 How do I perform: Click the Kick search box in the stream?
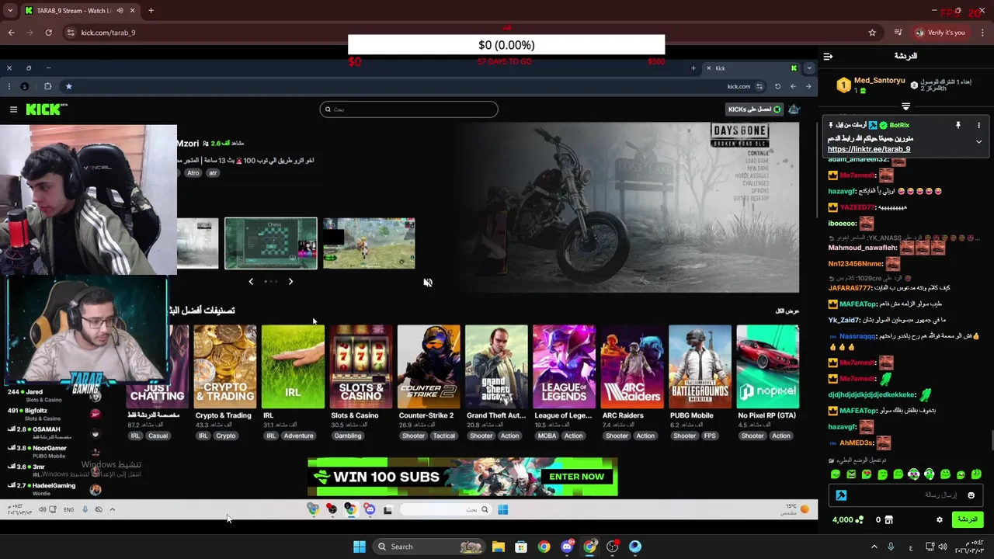coord(408,109)
